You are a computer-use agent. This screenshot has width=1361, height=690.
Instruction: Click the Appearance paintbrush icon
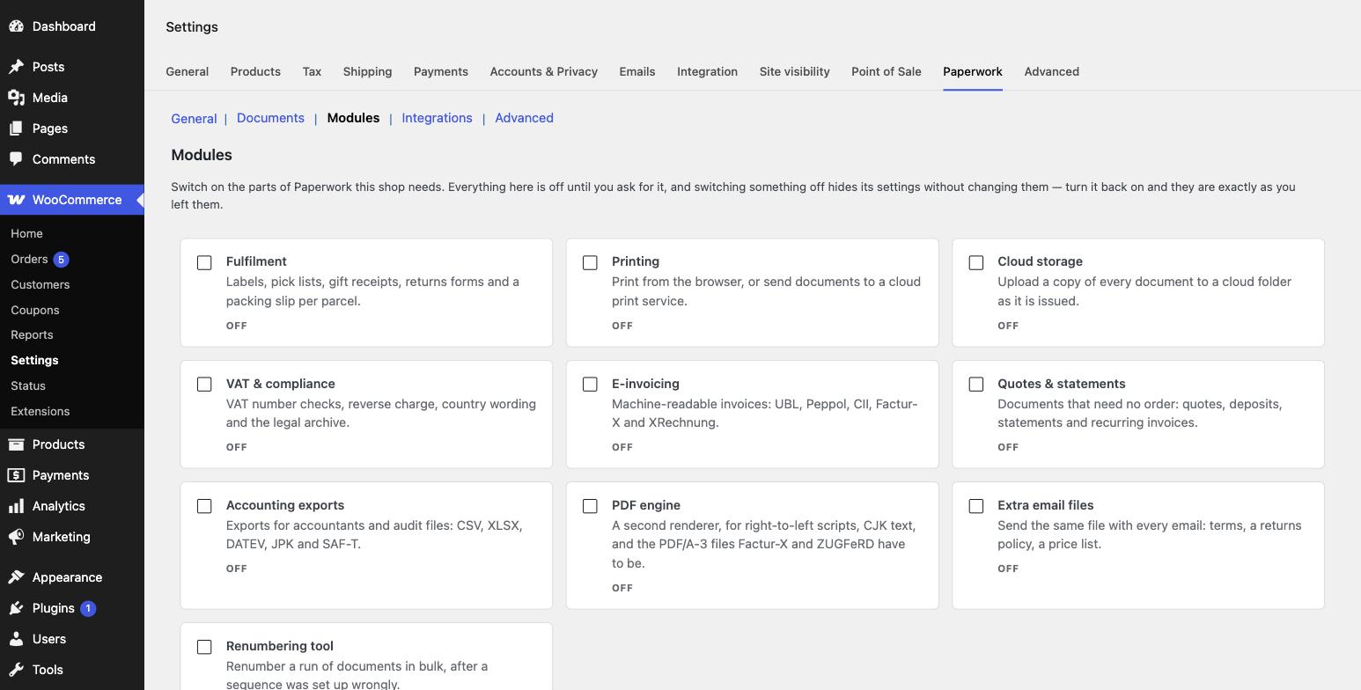(x=16, y=577)
